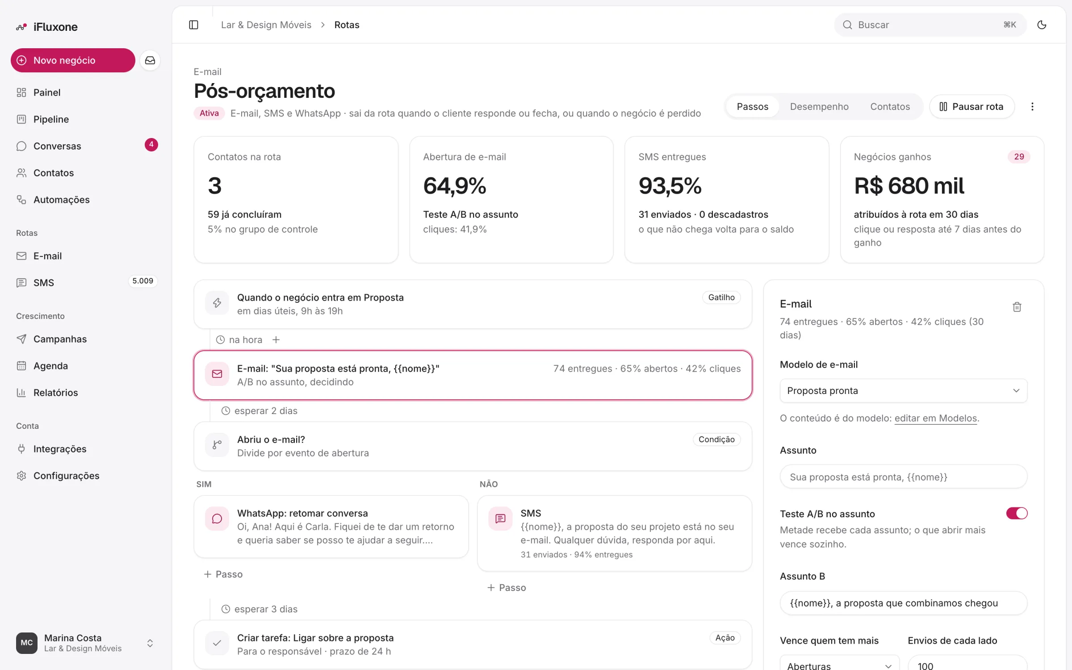Open the inbox icon beside Novo negócio

pyautogui.click(x=150, y=60)
